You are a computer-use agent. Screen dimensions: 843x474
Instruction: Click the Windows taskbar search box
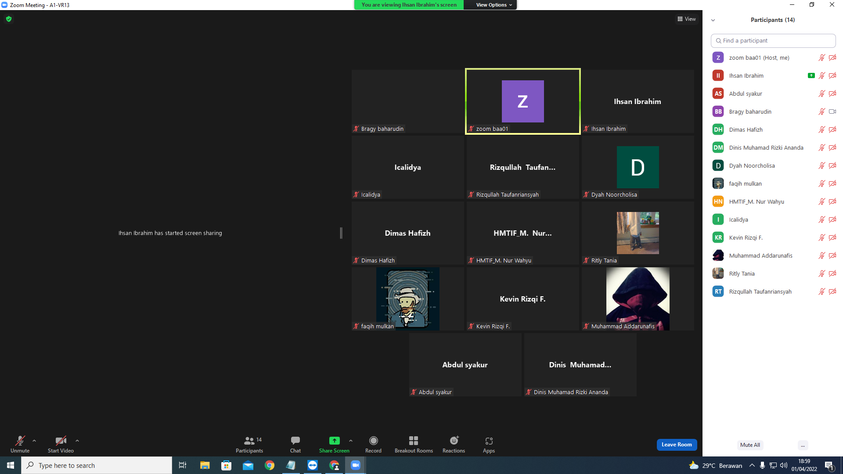(x=97, y=465)
